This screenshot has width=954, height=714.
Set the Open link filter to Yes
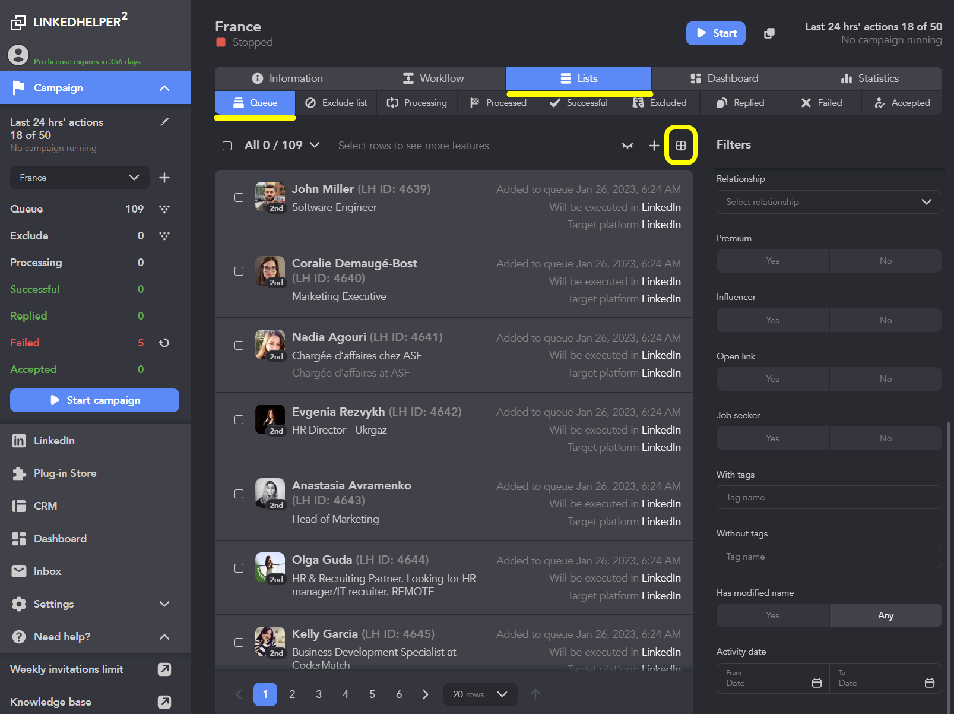(x=772, y=379)
